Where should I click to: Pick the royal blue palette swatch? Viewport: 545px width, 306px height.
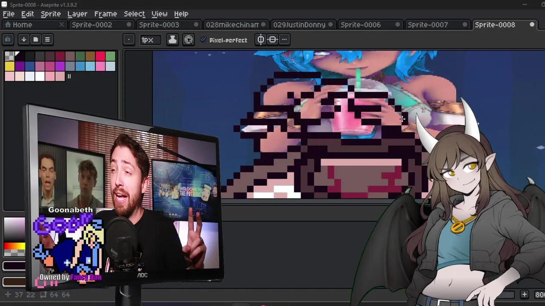30,66
